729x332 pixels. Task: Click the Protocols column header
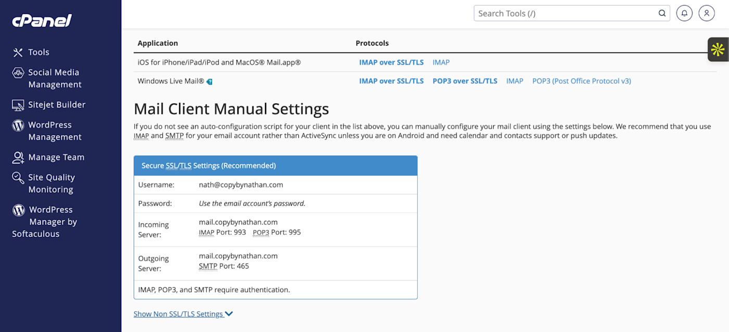(x=372, y=43)
